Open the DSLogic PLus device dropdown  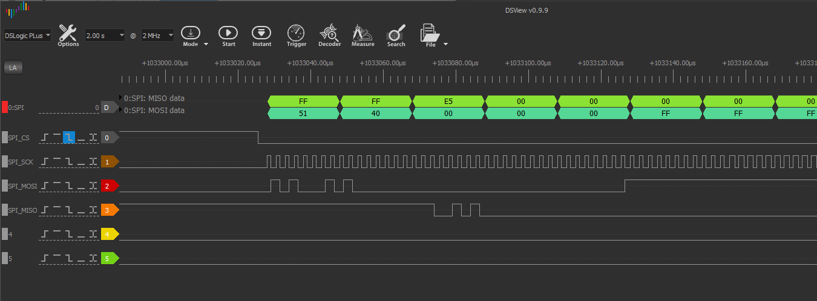[x=28, y=36]
